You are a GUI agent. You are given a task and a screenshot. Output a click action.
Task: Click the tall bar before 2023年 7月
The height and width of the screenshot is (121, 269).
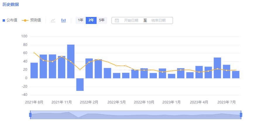pyautogui.click(x=217, y=68)
